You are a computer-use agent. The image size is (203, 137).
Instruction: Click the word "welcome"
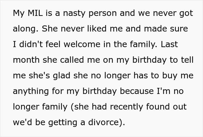coord(82,44)
